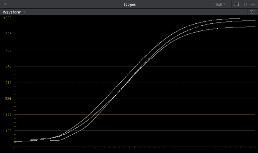Screen dimensions: 258x153
Task: Switch to single scope view layout
Action: click(x=236, y=4)
